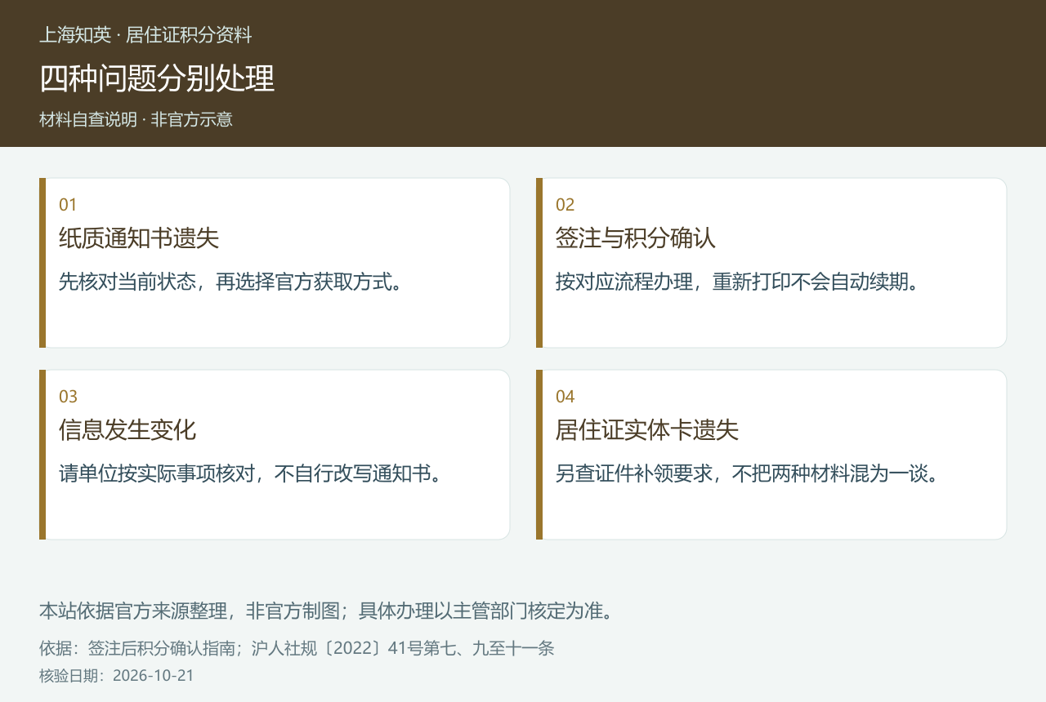Click the text 先核对当前状态，再选择官方获取方式。

231,282
